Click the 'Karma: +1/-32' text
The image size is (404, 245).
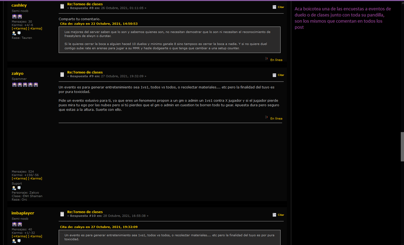(x=23, y=233)
